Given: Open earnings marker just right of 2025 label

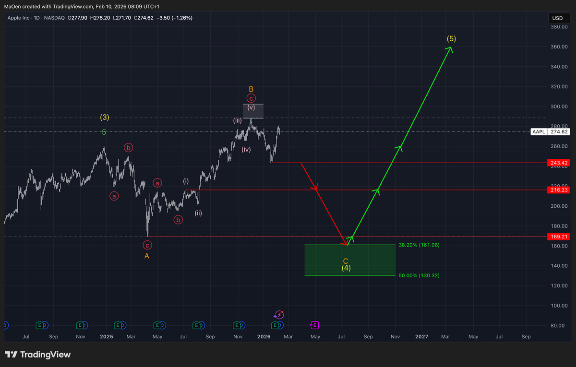Looking at the screenshot, I should 118,325.
